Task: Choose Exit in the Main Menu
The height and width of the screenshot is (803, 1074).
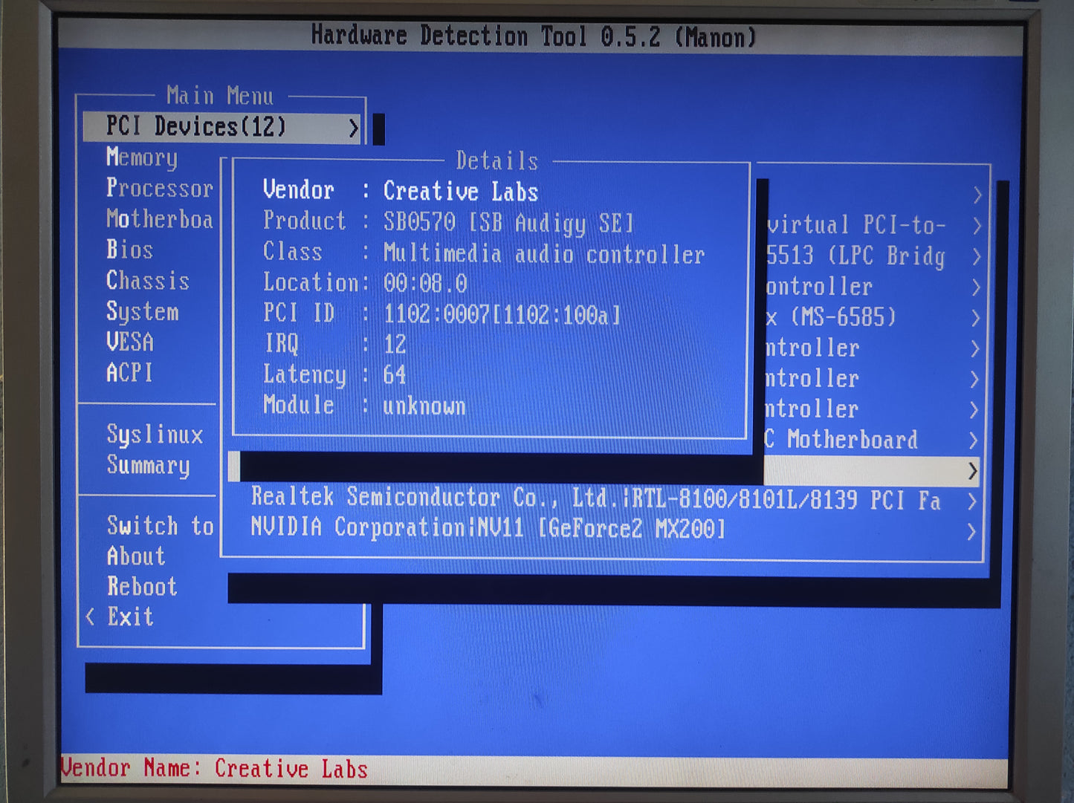Action: [x=130, y=617]
